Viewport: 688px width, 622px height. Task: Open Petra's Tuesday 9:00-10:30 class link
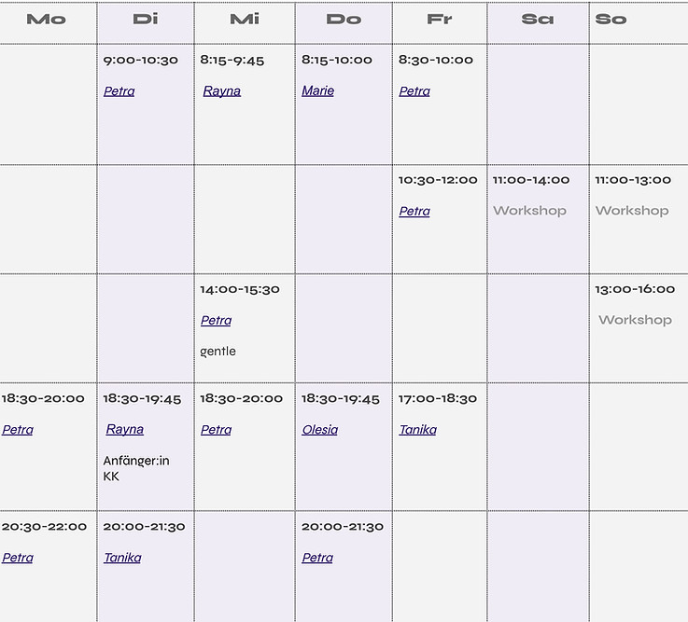click(x=119, y=91)
